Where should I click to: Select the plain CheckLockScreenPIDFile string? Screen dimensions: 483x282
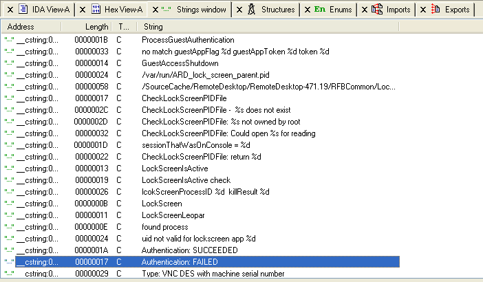pos(184,98)
